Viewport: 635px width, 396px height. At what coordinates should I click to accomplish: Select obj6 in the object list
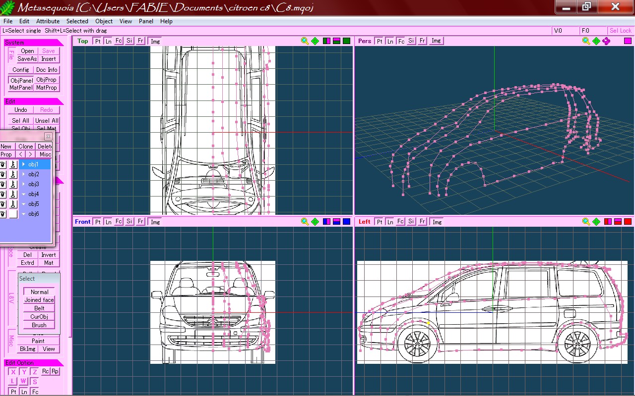[34, 214]
